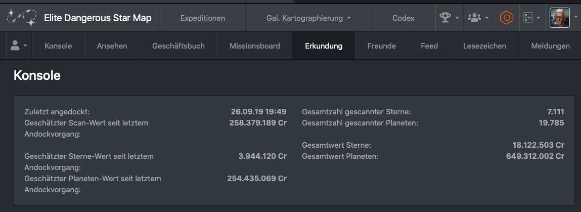The height and width of the screenshot is (212, 581).
Task: Open the Codex menu item
Action: tap(403, 18)
